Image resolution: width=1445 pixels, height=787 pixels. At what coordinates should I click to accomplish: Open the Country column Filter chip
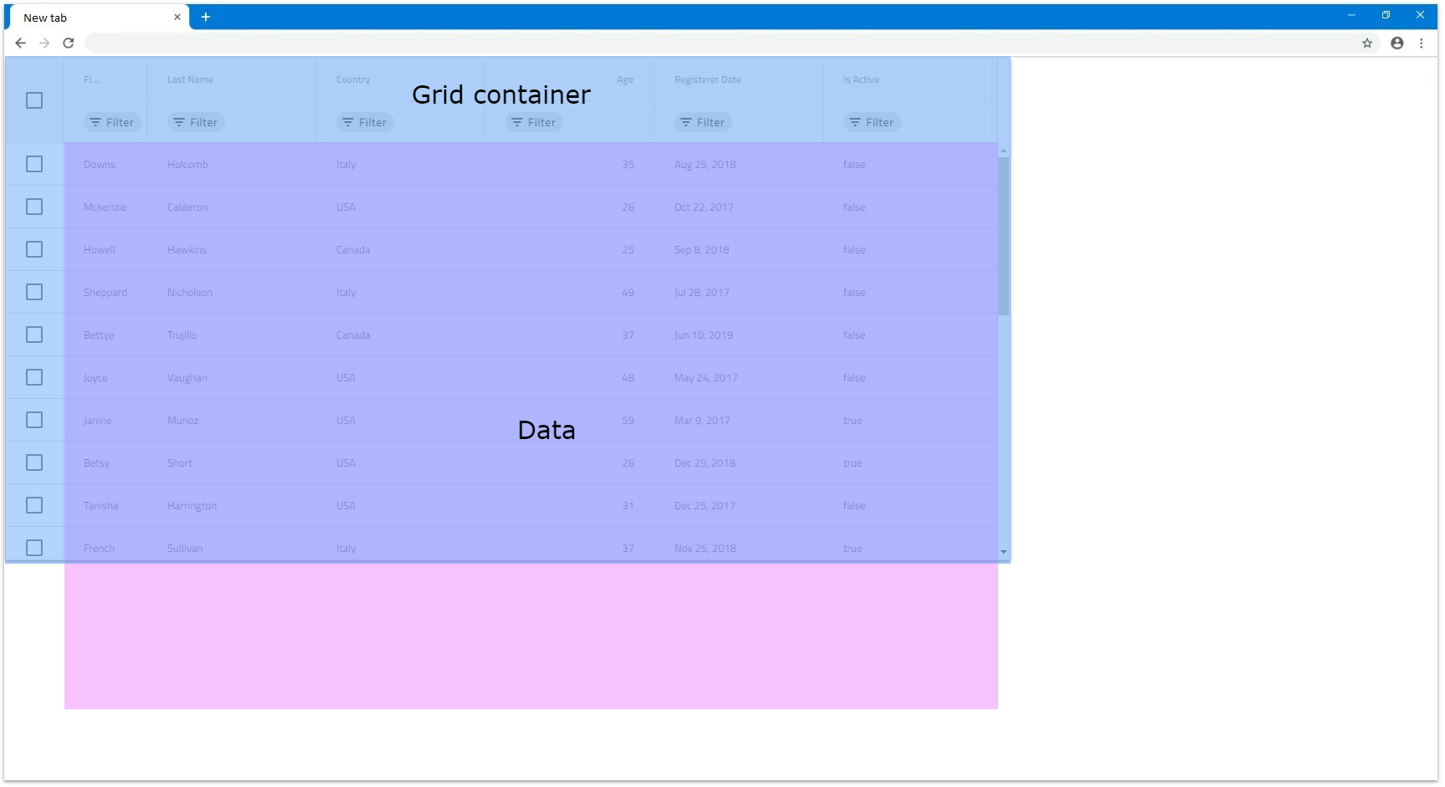click(x=365, y=122)
